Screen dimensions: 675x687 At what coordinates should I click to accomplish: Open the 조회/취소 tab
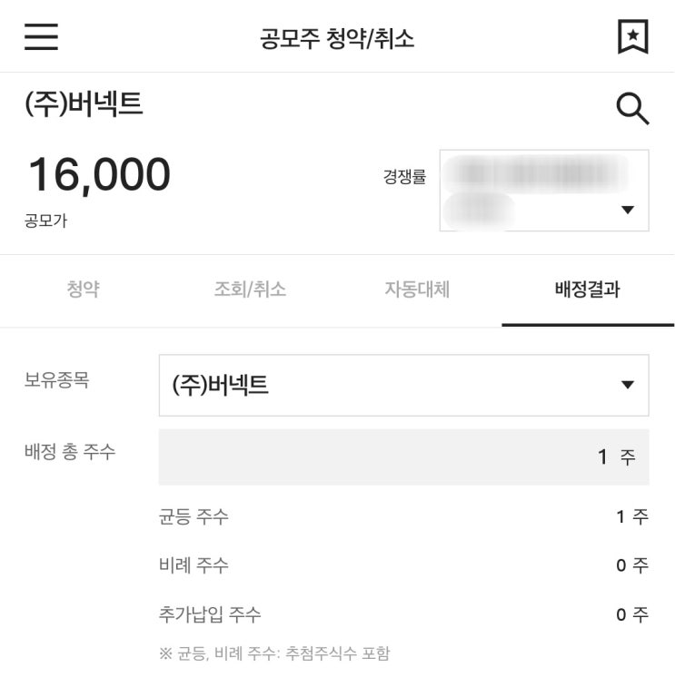click(250, 290)
